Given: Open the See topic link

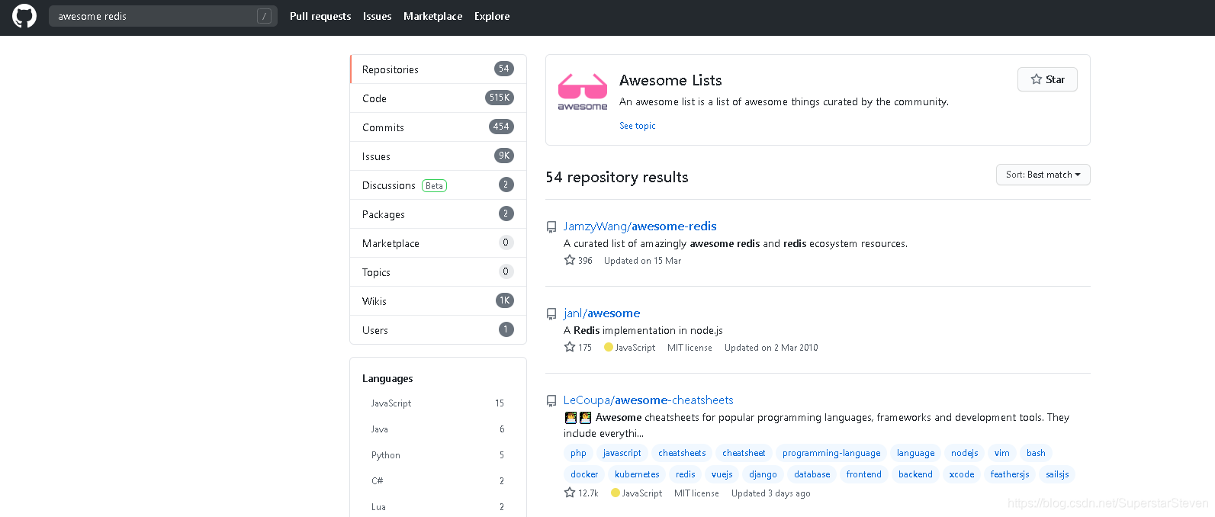Looking at the screenshot, I should point(638,126).
